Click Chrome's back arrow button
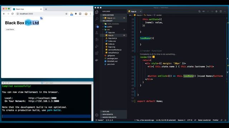229x128 pixels. tap(4, 14)
